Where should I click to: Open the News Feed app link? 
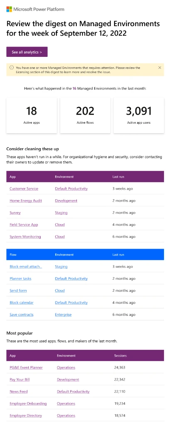pyautogui.click(x=18, y=391)
